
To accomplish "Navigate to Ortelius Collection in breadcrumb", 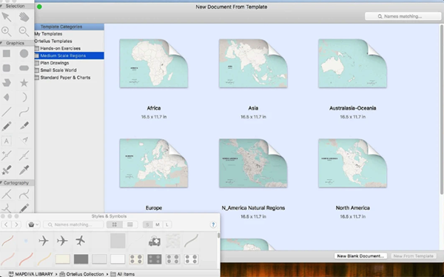I will click(84, 274).
